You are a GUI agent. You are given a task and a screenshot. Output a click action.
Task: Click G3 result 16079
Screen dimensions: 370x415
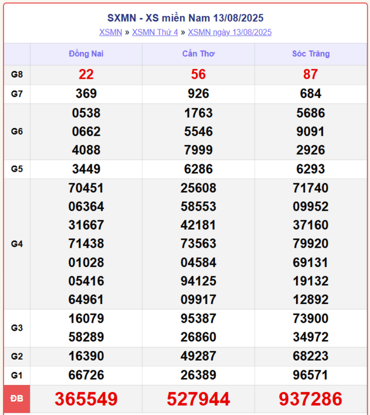pyautogui.click(x=86, y=319)
